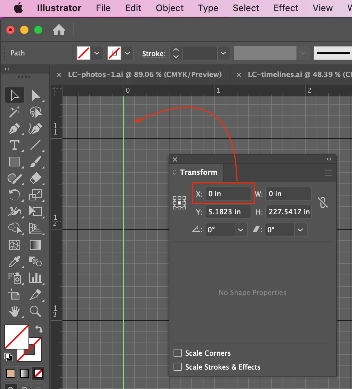This screenshot has width=352, height=389.
Task: Select the Perspective Grid tool
Action: tap(36, 228)
